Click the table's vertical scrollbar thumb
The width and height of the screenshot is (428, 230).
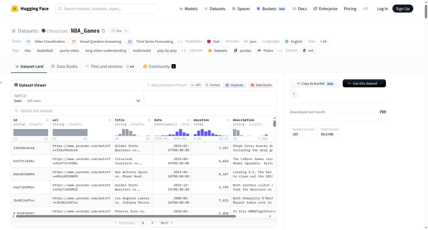[274, 124]
